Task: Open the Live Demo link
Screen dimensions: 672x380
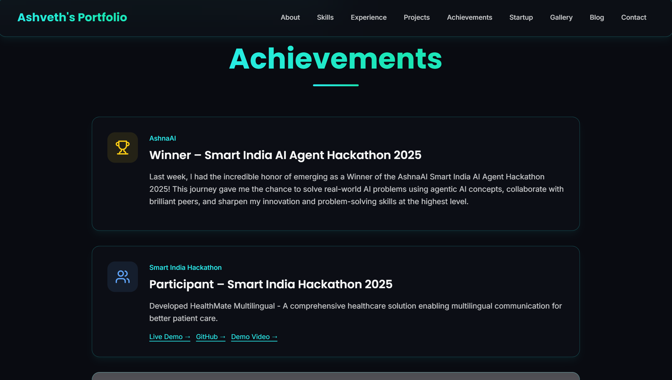Action: click(170, 337)
